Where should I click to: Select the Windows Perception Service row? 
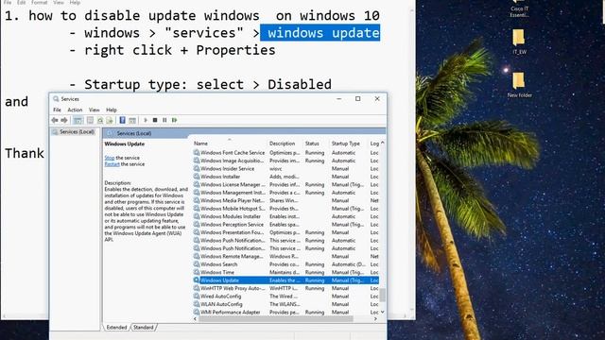click(285, 225)
